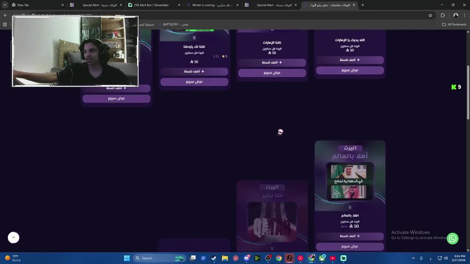
Task: Open the microphone tray icon
Action: (421, 258)
